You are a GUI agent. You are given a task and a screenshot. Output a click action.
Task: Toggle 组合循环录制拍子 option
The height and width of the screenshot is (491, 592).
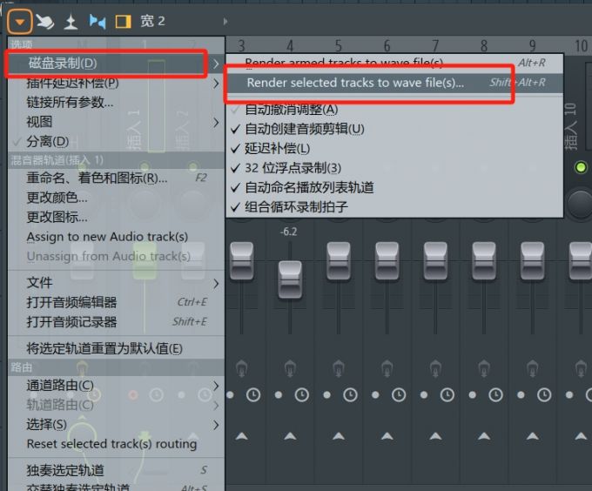394,207
